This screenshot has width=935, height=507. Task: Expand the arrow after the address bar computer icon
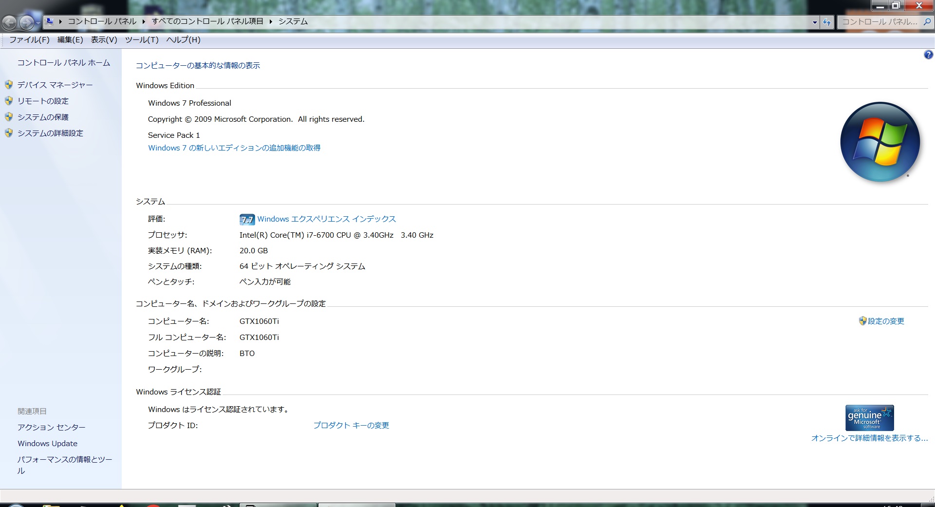tap(60, 21)
